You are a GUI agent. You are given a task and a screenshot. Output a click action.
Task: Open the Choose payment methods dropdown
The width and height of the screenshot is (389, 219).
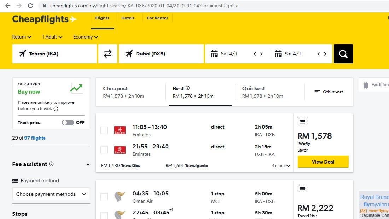(x=51, y=194)
